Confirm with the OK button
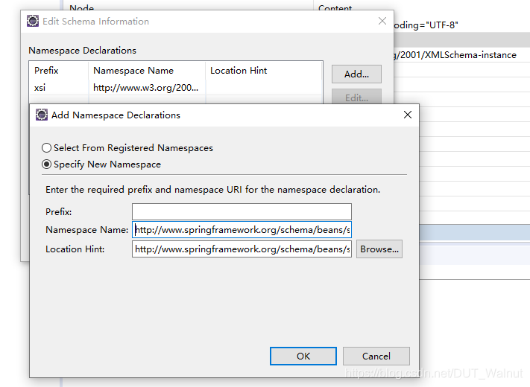 (303, 356)
